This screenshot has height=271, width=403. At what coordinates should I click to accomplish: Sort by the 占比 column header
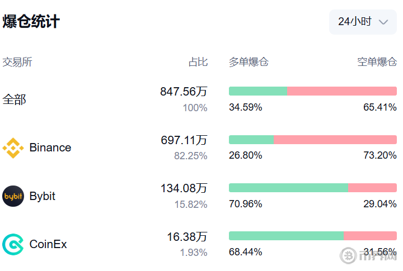coord(198,62)
